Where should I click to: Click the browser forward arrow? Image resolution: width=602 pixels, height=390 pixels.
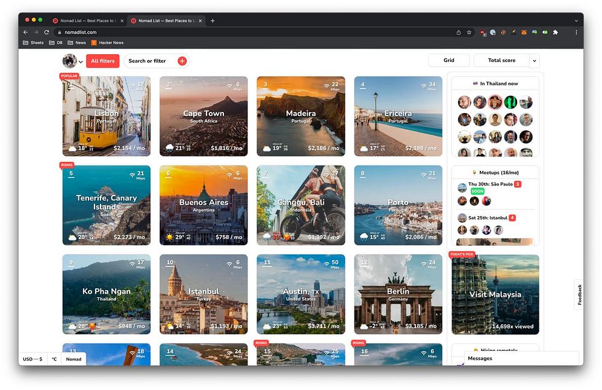tap(36, 32)
